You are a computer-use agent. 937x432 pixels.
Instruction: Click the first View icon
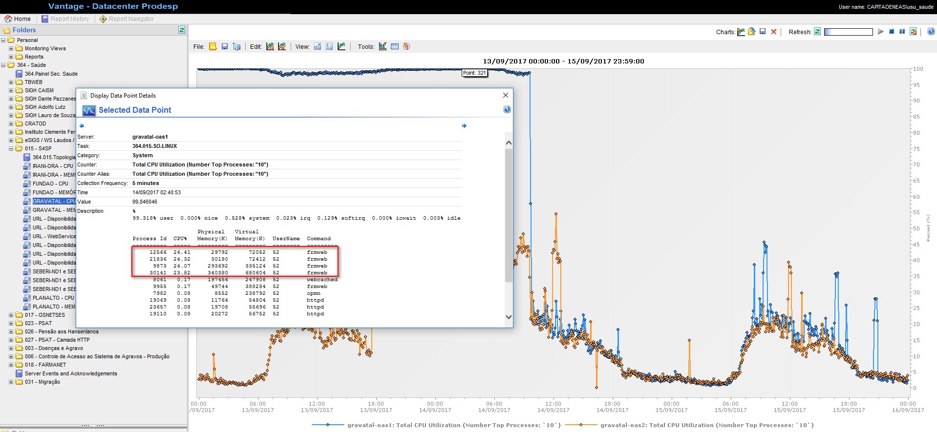[318, 46]
